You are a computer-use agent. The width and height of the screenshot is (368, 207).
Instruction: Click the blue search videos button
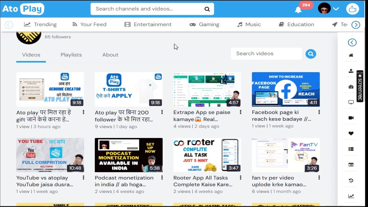pos(311,54)
